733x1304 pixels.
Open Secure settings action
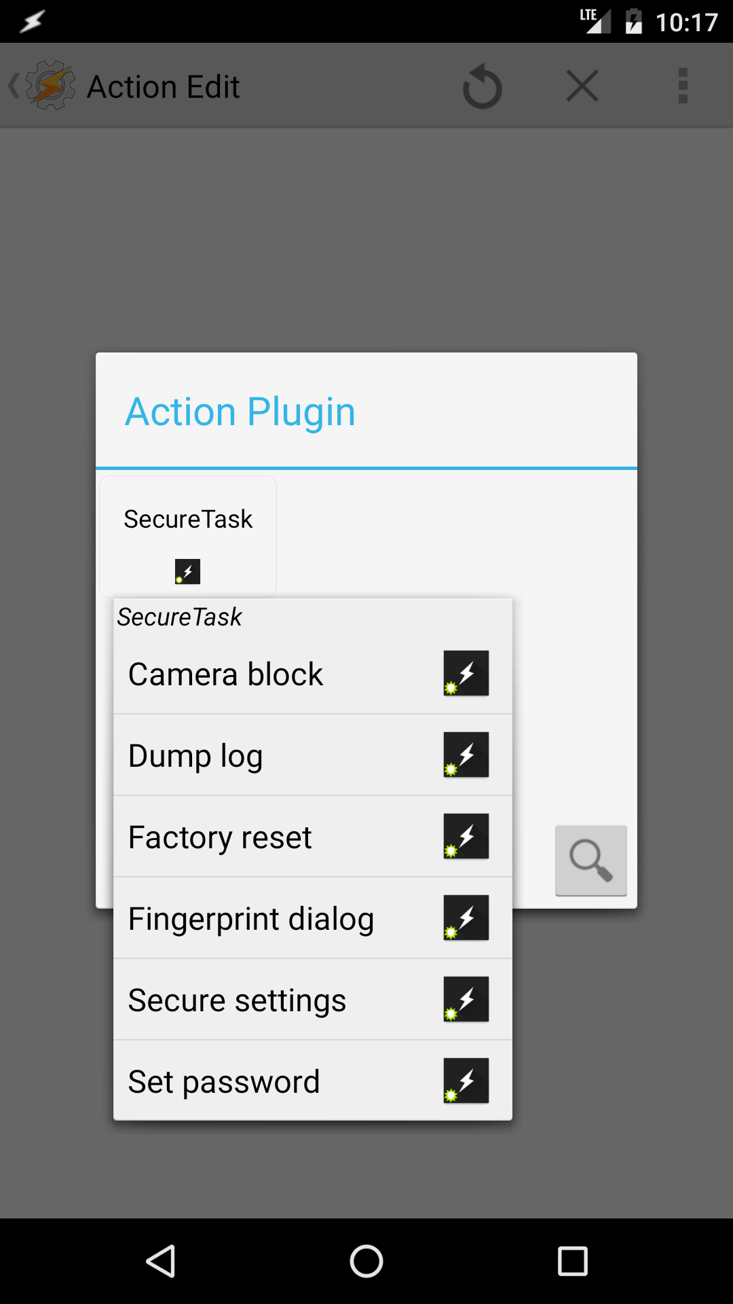237,1000
